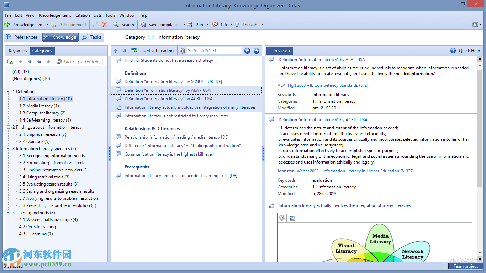
Task: Click the blue forward navigation arrow
Action: [257, 51]
